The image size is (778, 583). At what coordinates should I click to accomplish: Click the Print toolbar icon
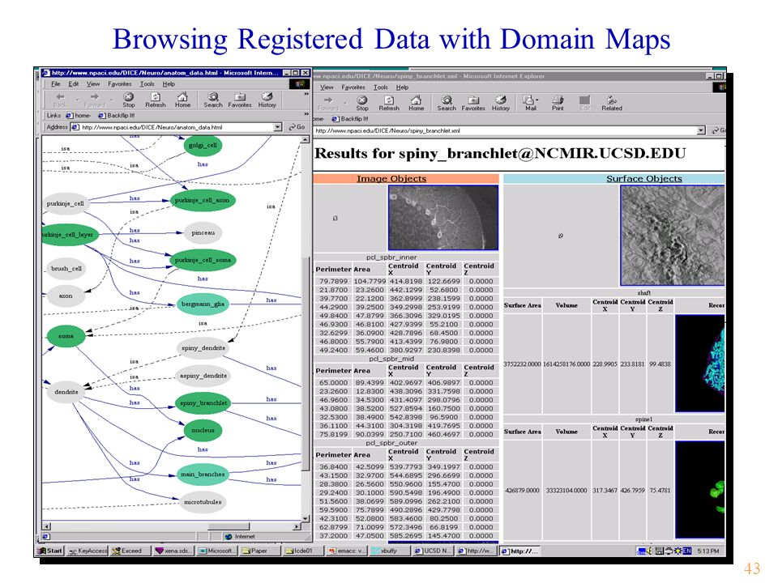click(x=558, y=103)
